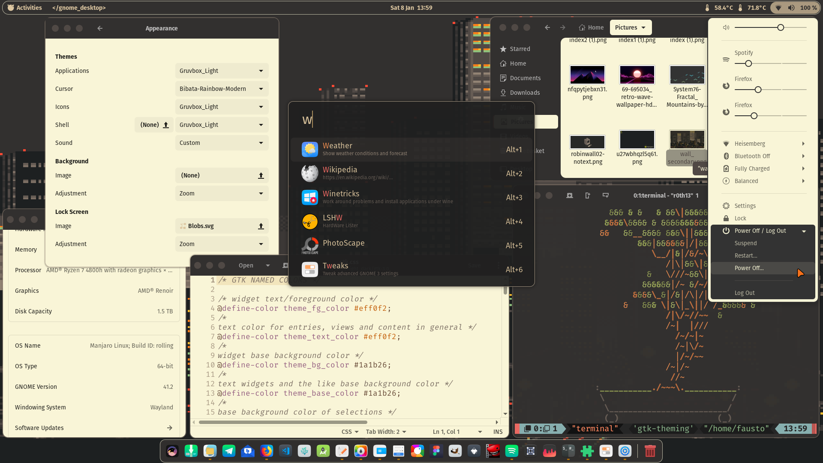Screen dimensions: 823x463
Task: Open the clock showing Sat 8 Jan 13:59
Action: [411, 8]
